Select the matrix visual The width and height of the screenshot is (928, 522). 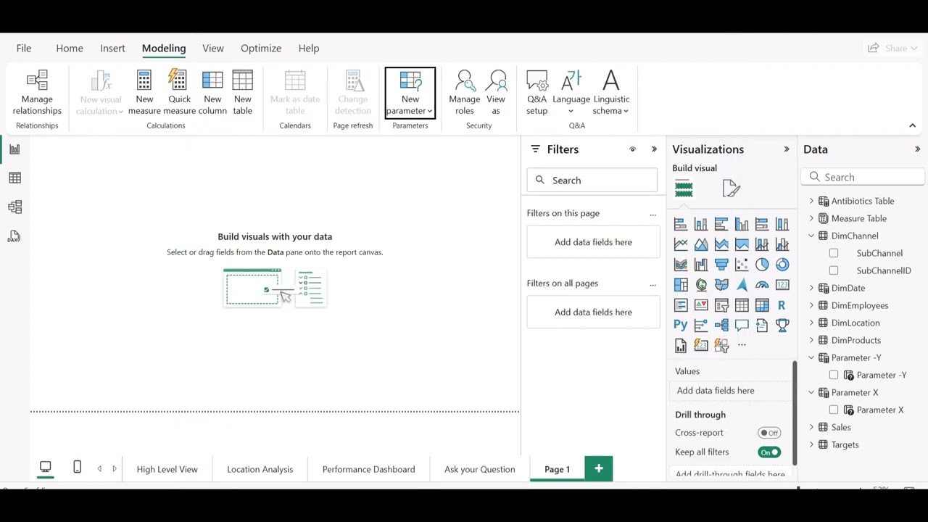pyautogui.click(x=762, y=305)
